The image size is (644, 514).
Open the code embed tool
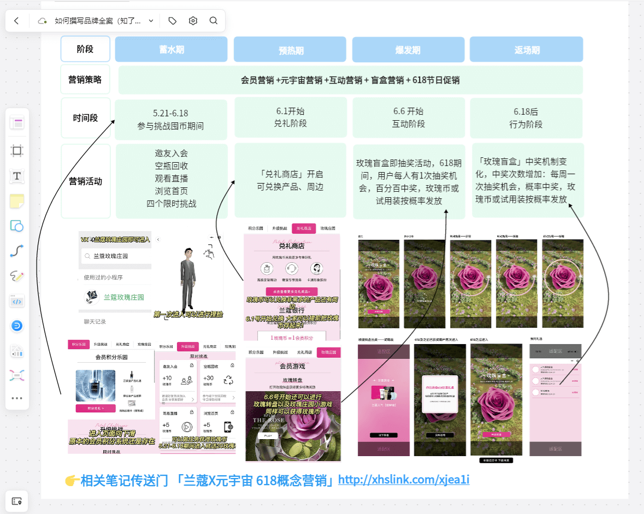click(17, 300)
